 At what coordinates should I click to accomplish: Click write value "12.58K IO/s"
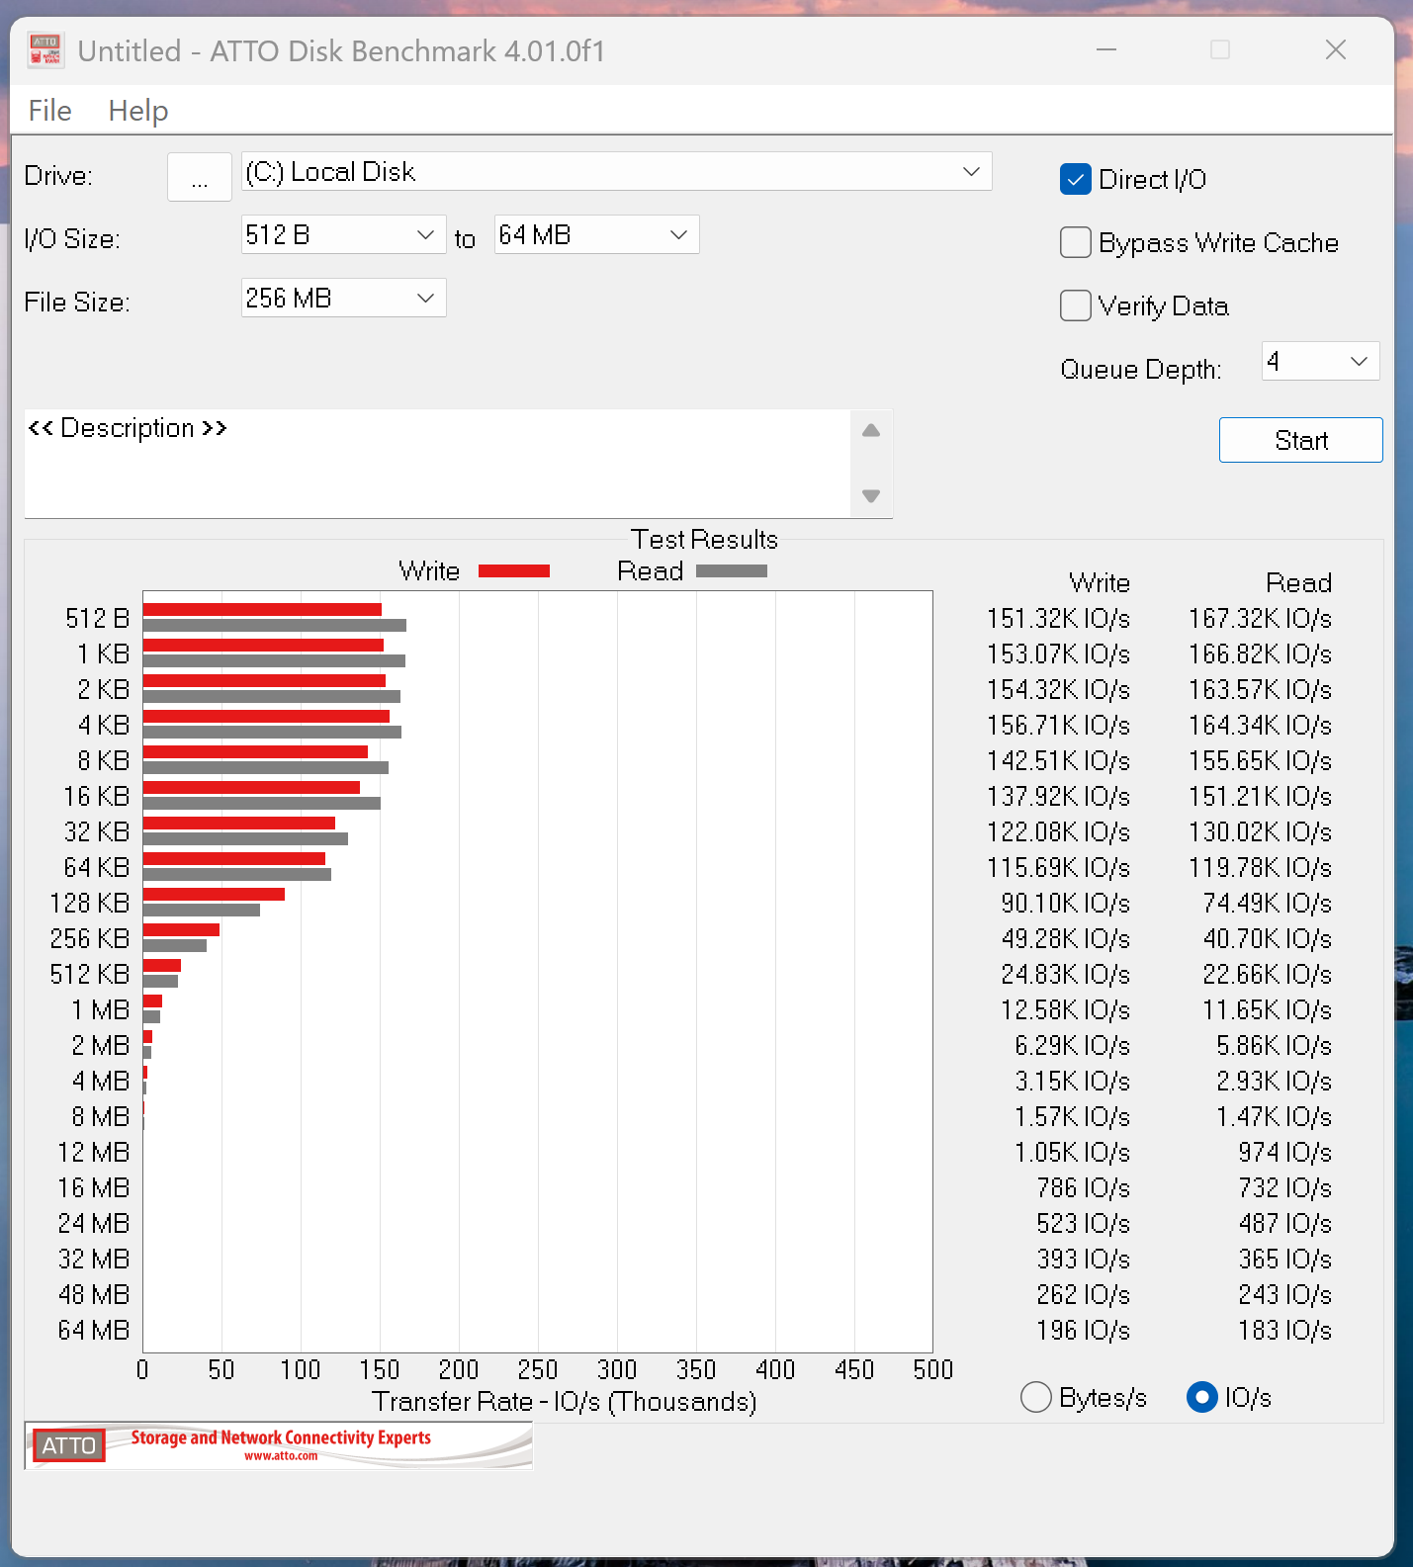click(1065, 1010)
